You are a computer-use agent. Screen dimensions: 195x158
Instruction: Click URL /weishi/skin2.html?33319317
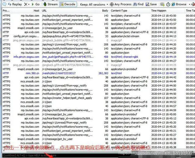59,73
